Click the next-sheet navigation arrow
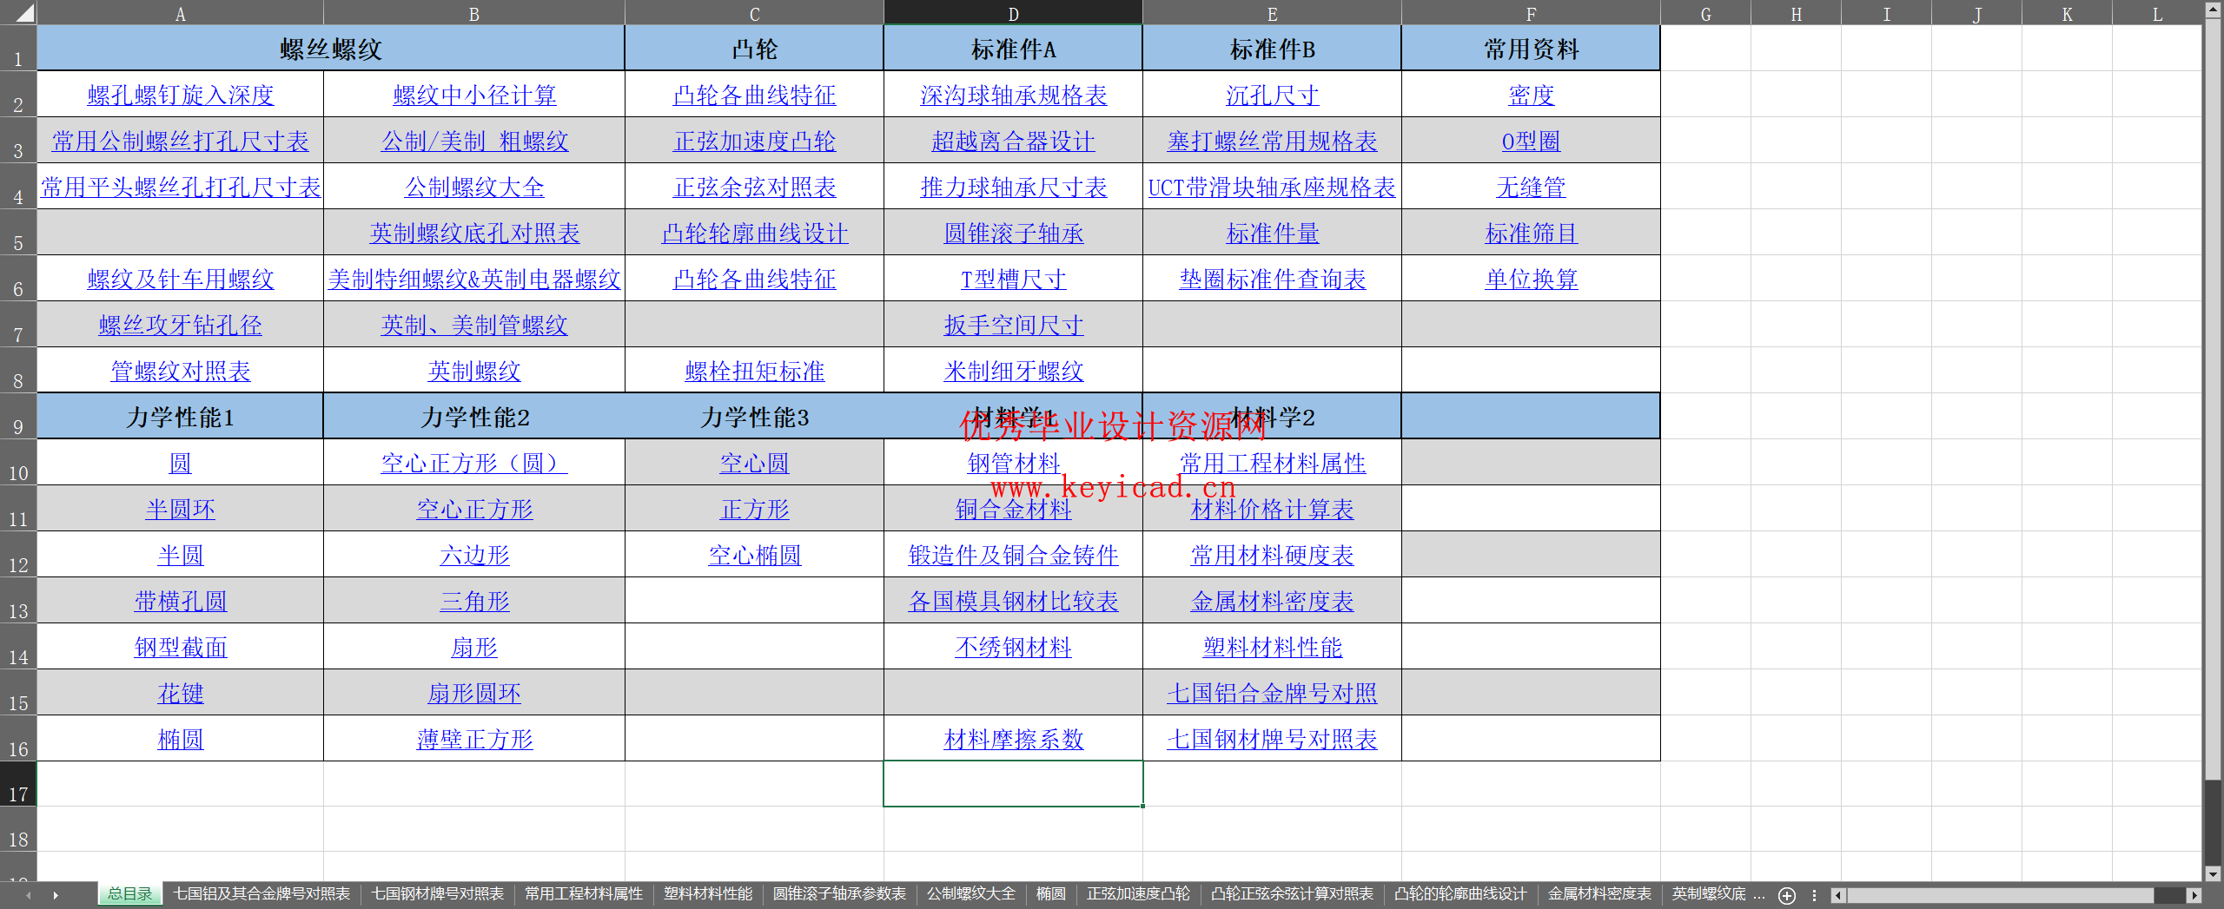Image resolution: width=2224 pixels, height=909 pixels. tap(55, 893)
